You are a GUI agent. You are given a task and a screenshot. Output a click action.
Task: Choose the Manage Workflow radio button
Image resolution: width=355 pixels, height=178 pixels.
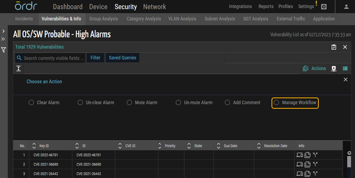click(x=276, y=103)
